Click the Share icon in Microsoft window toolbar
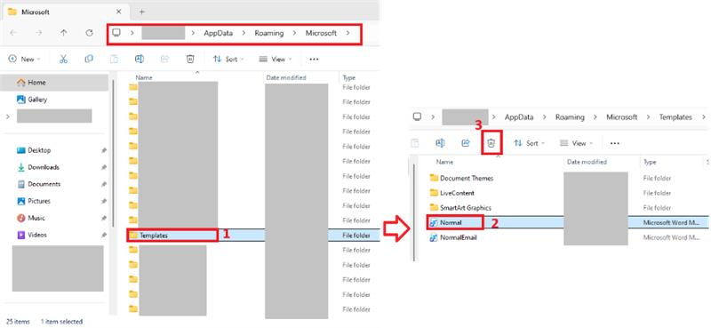 pyautogui.click(x=165, y=59)
